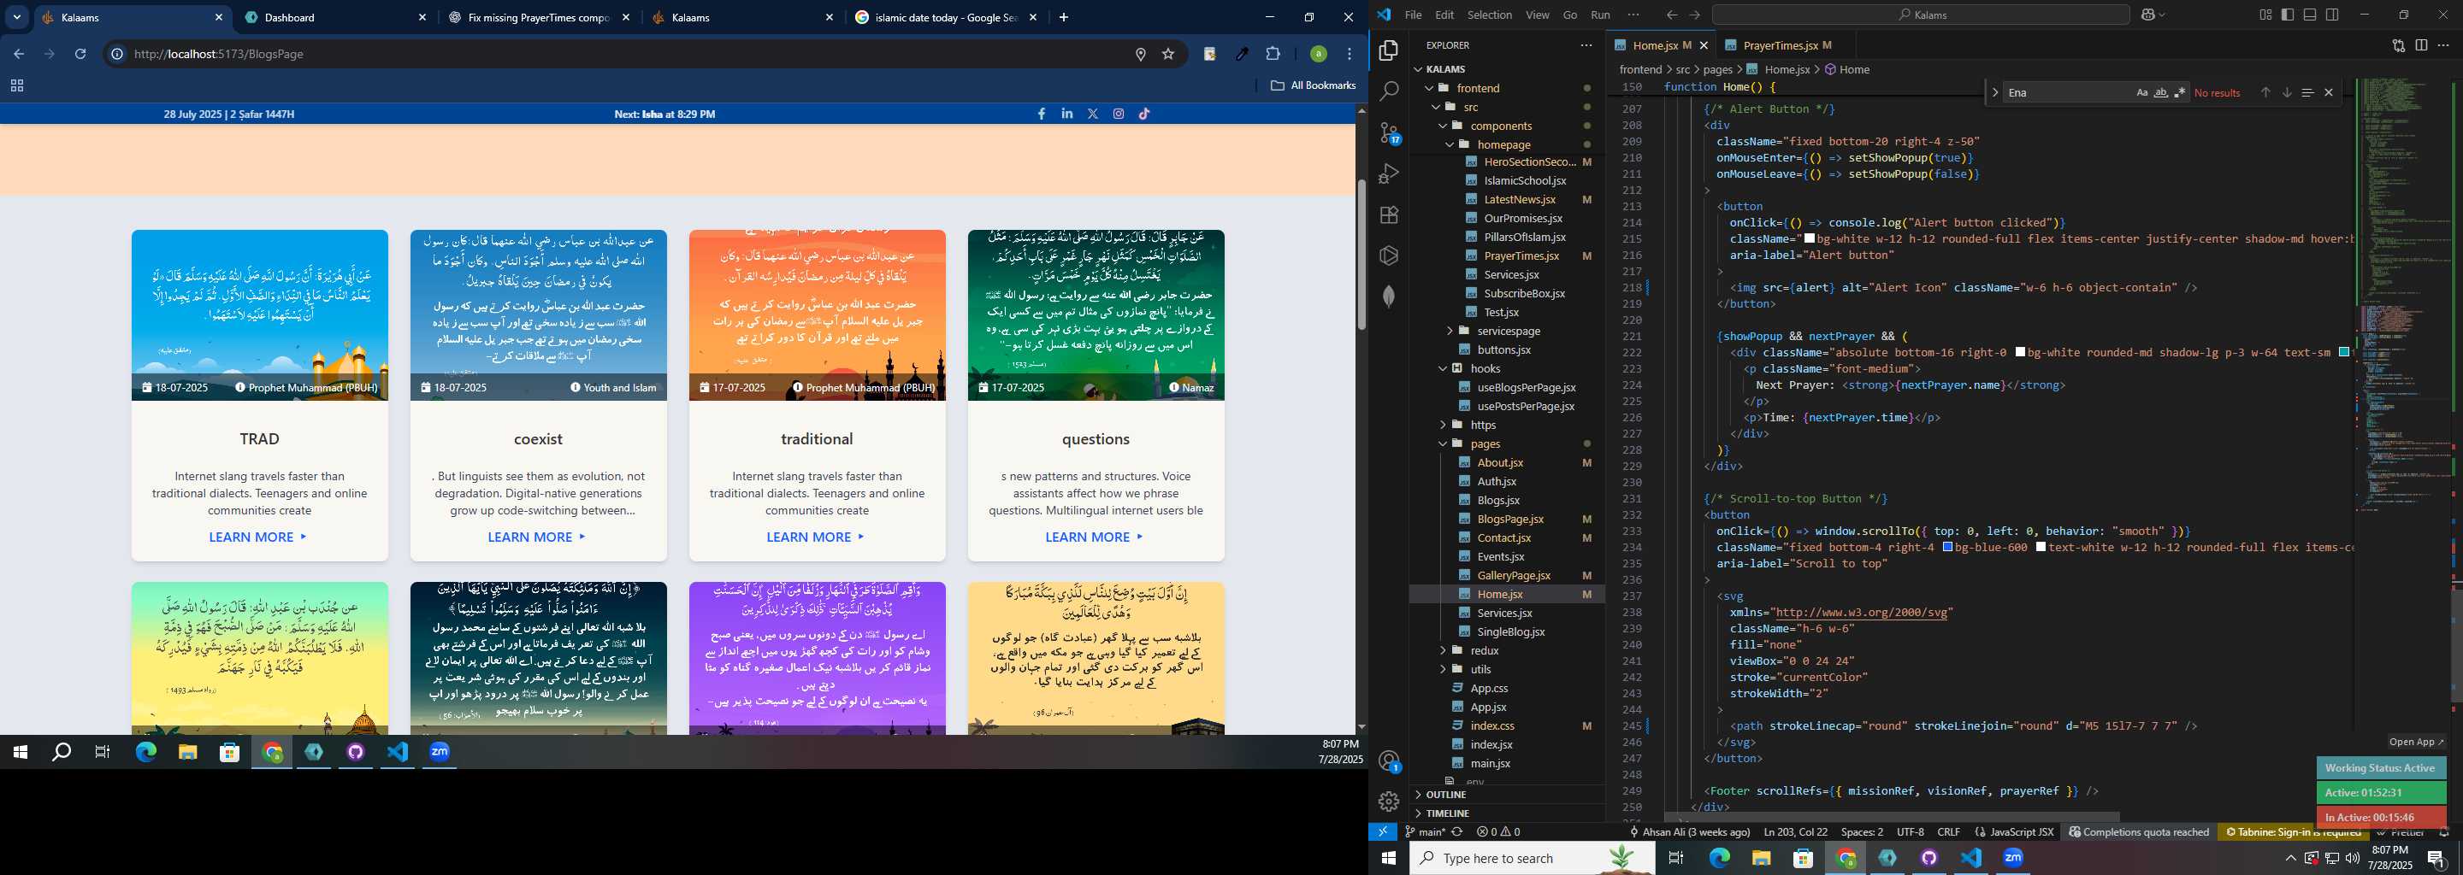Toggle Match Case in find widget

point(2141,92)
